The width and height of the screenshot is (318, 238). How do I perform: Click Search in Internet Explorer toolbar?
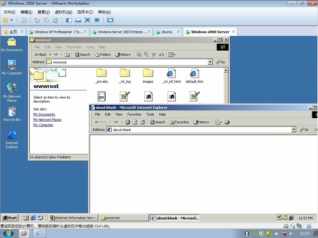(x=157, y=122)
